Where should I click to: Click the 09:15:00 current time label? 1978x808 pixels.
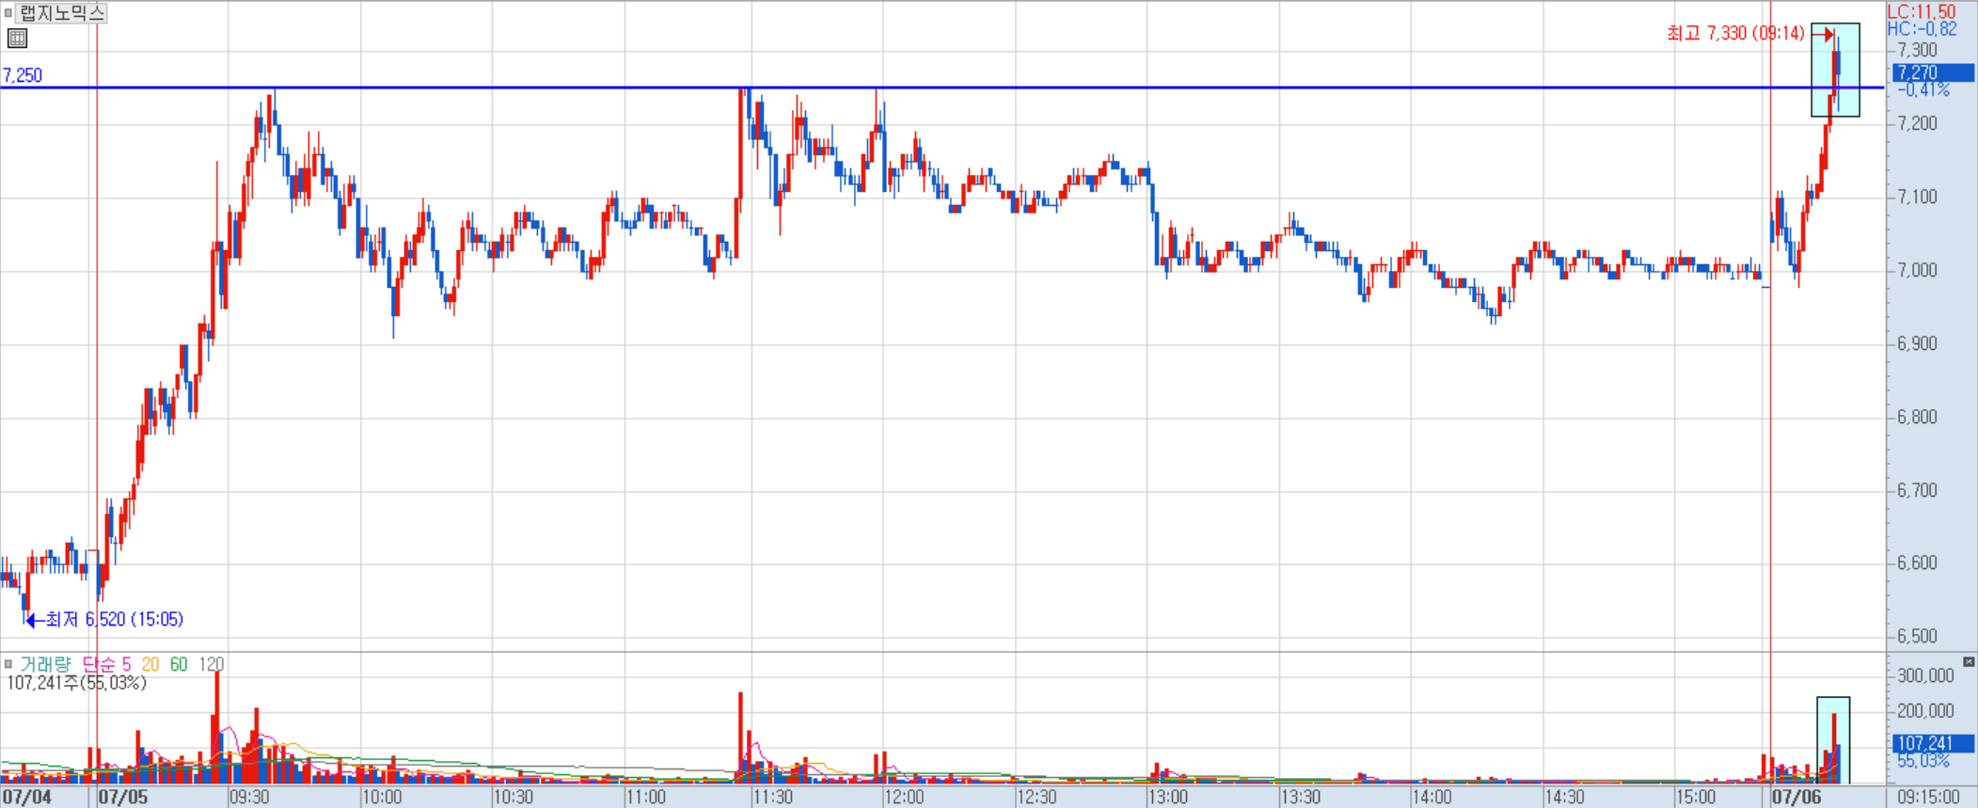pyautogui.click(x=1928, y=798)
